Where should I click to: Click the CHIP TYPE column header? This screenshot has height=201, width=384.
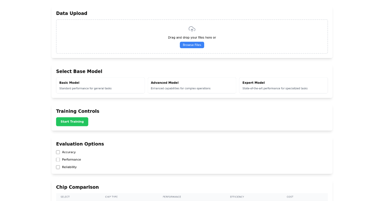111,197
